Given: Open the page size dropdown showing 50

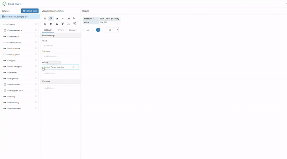Looking at the screenshot, I should pos(112,30).
